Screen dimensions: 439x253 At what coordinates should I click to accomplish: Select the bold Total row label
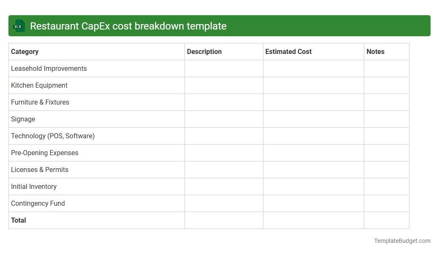[18, 220]
